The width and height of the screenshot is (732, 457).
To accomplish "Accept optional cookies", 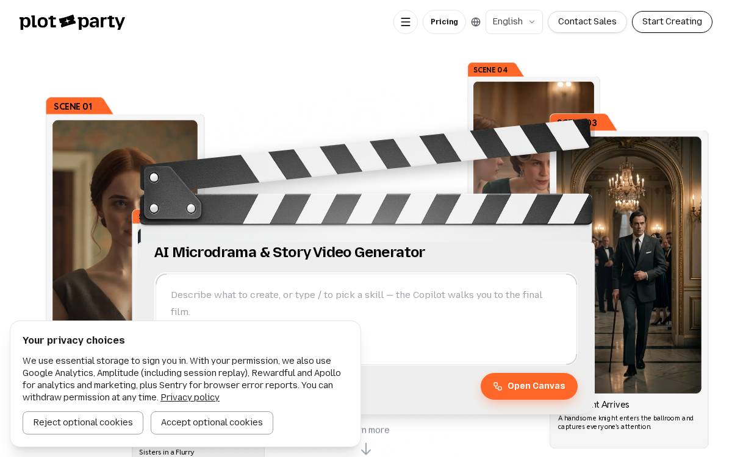I will pyautogui.click(x=212, y=423).
